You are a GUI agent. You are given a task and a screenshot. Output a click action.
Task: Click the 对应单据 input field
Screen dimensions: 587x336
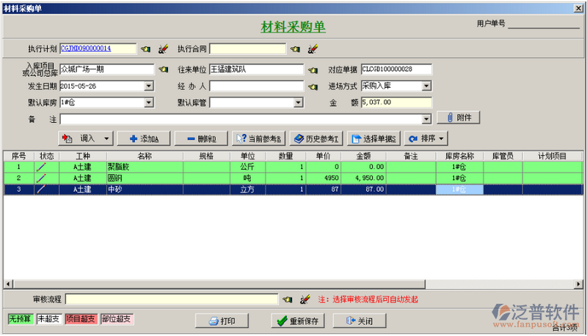(396, 69)
